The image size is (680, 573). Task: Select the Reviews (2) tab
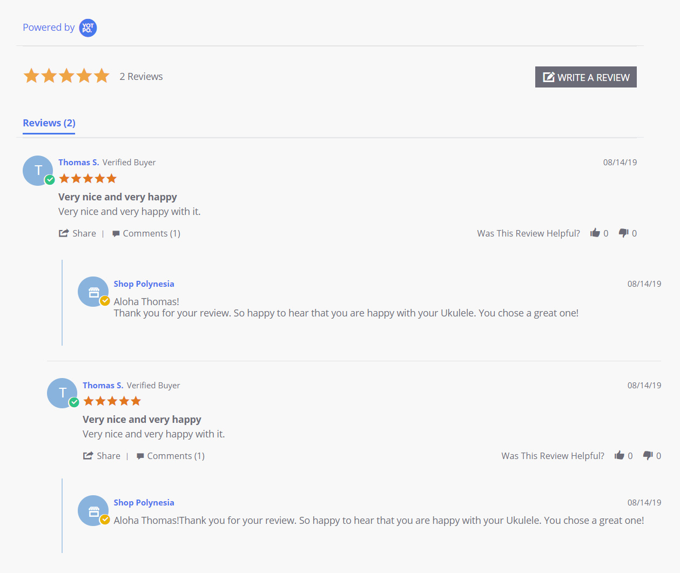[x=49, y=123]
